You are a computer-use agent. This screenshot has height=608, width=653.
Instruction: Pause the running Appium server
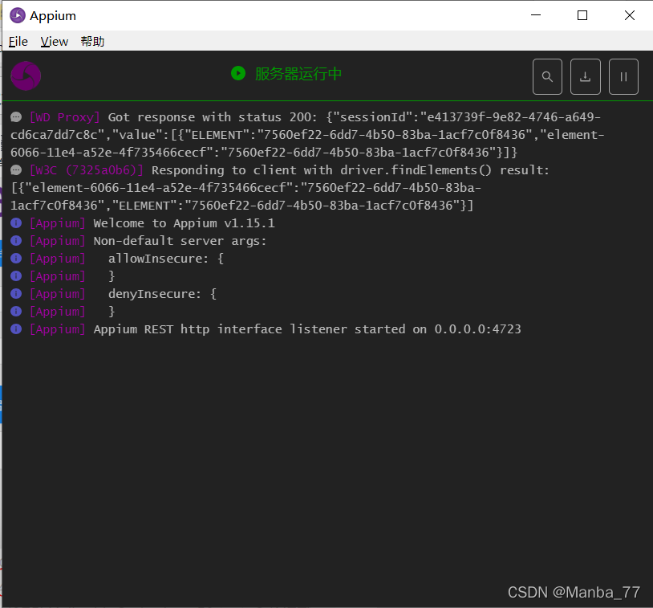click(x=623, y=77)
